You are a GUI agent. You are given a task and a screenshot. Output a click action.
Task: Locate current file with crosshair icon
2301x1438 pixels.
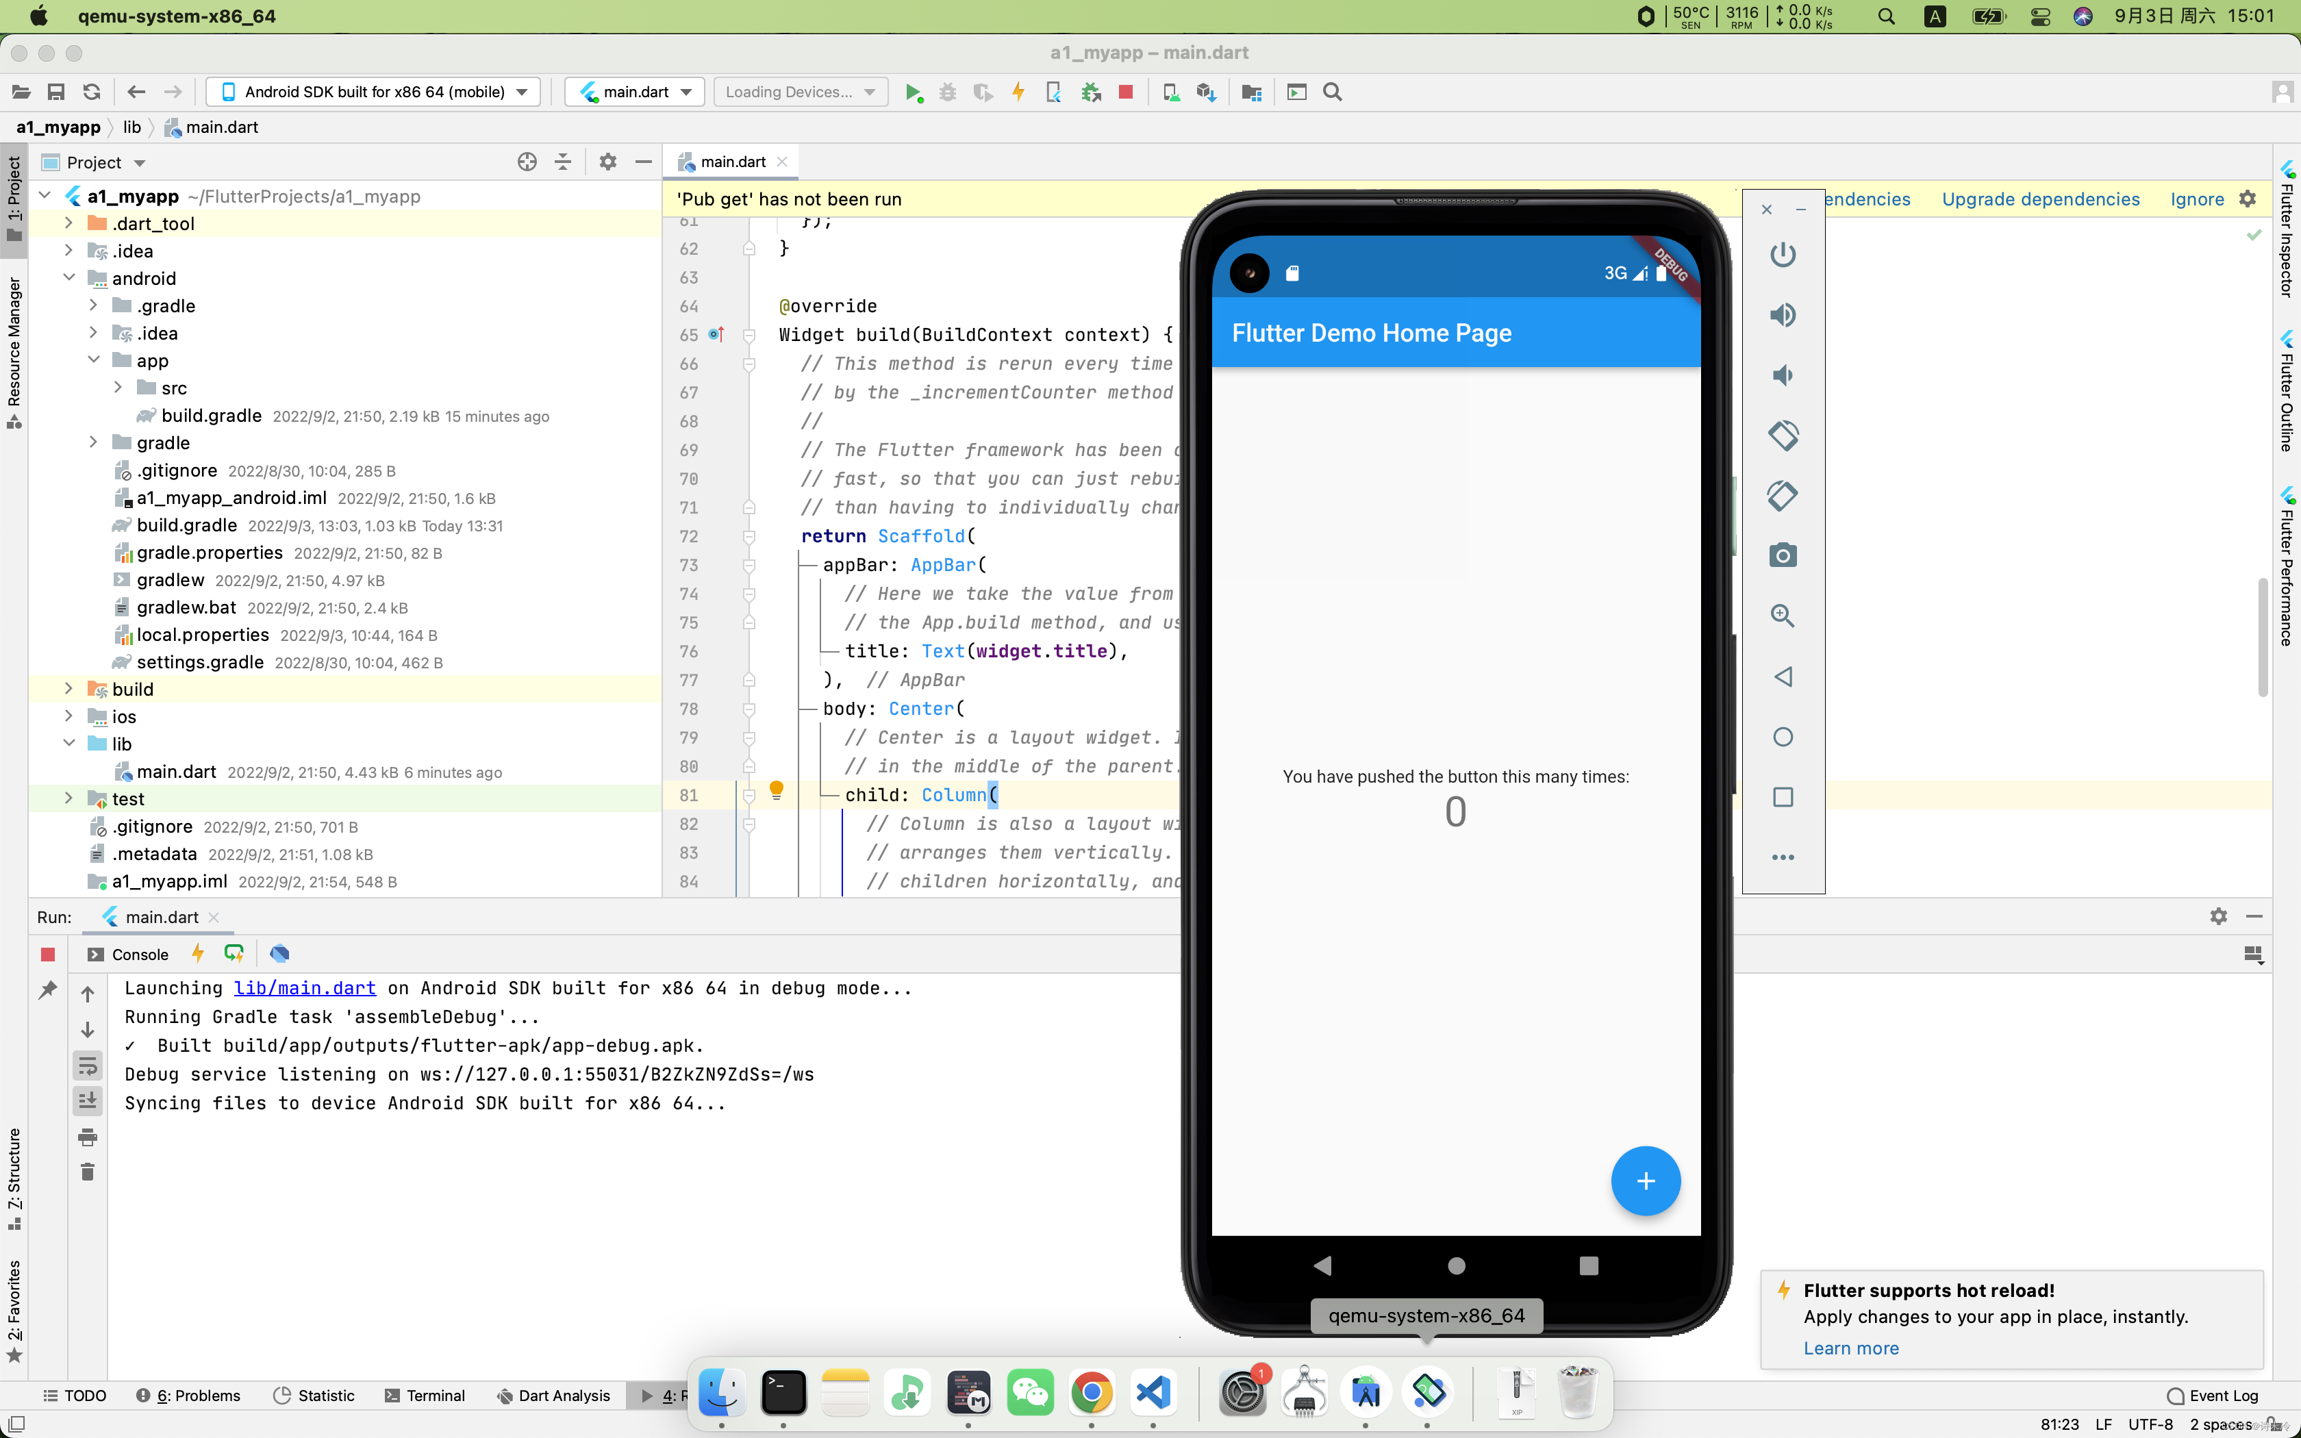(x=527, y=162)
